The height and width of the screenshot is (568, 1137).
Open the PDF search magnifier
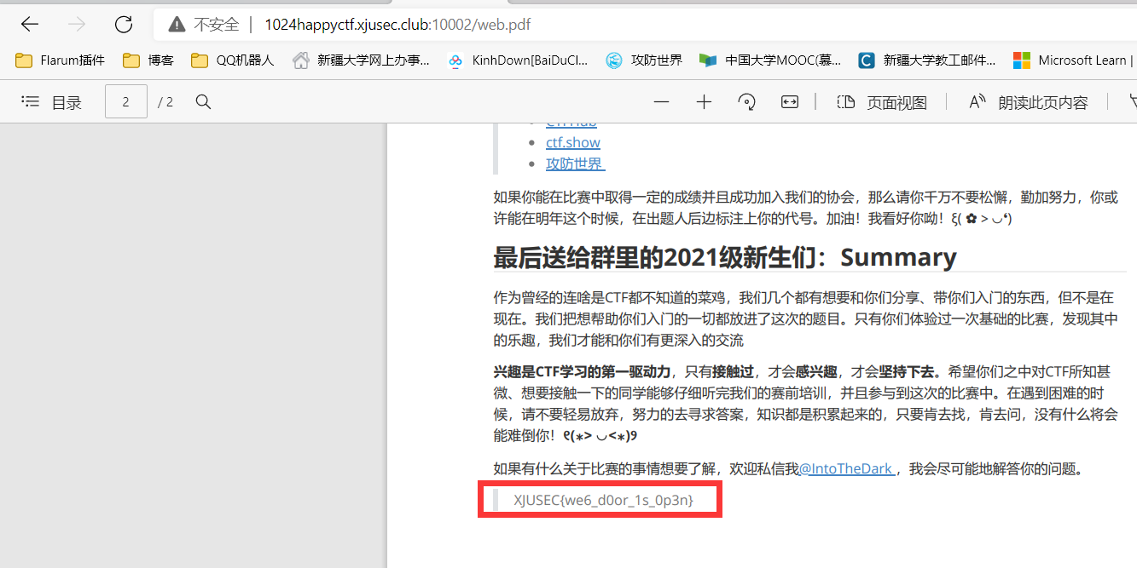click(203, 102)
